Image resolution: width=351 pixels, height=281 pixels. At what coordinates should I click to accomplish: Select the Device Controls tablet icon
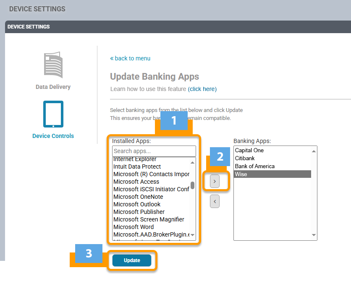coord(53,114)
